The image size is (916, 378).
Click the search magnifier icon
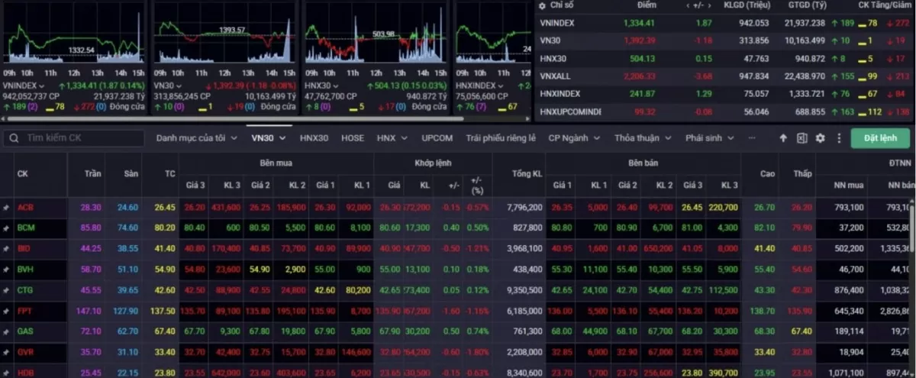[x=13, y=138]
